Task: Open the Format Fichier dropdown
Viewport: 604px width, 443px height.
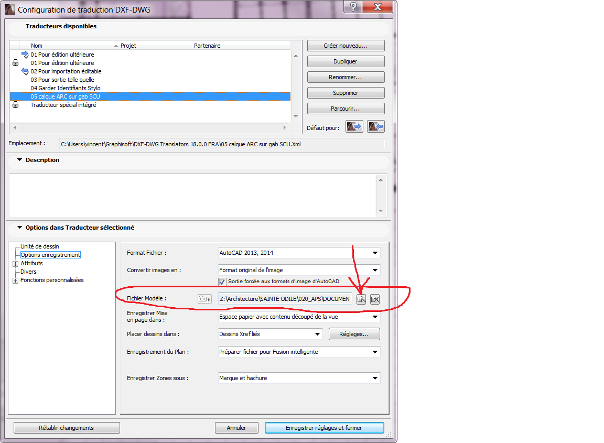Action: pyautogui.click(x=299, y=253)
